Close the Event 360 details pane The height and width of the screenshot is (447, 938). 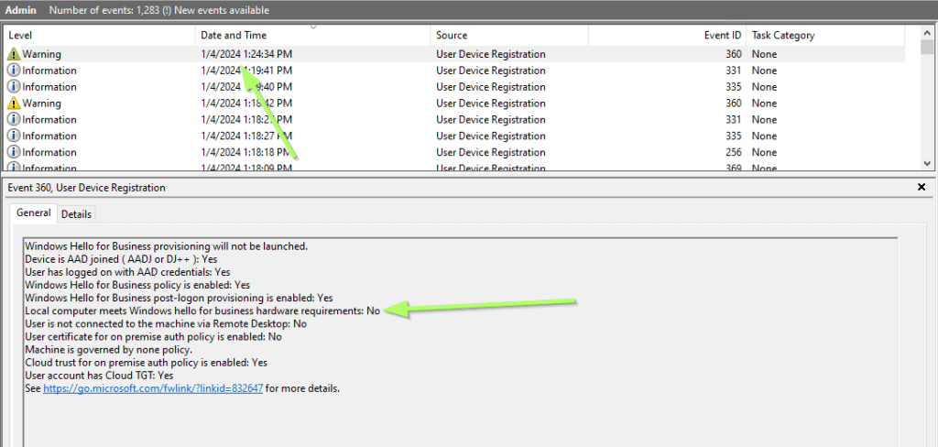pos(921,187)
